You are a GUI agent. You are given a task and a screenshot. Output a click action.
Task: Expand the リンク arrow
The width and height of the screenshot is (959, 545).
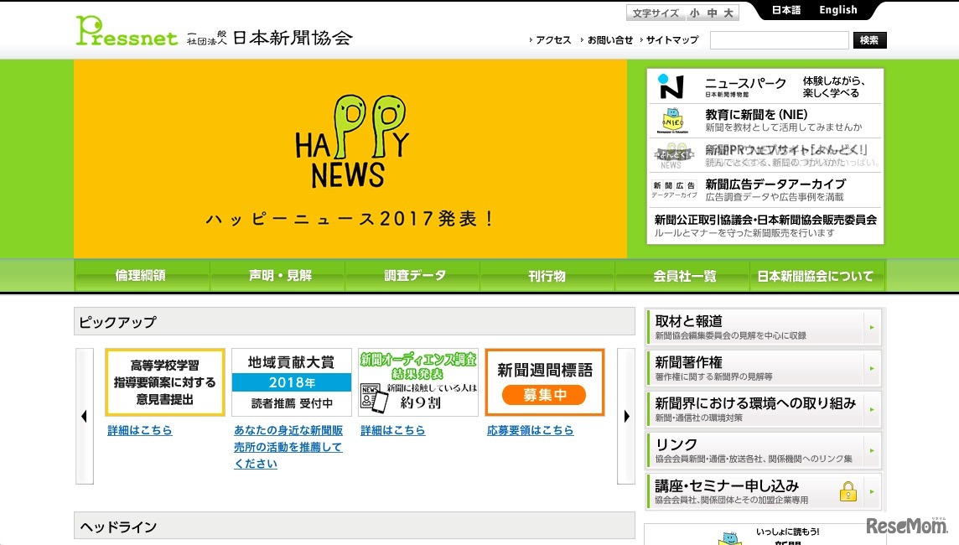pyautogui.click(x=872, y=450)
